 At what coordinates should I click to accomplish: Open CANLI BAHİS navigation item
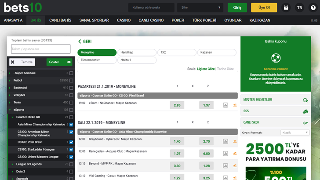point(60,20)
